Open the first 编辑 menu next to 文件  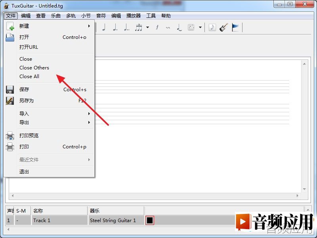26,16
